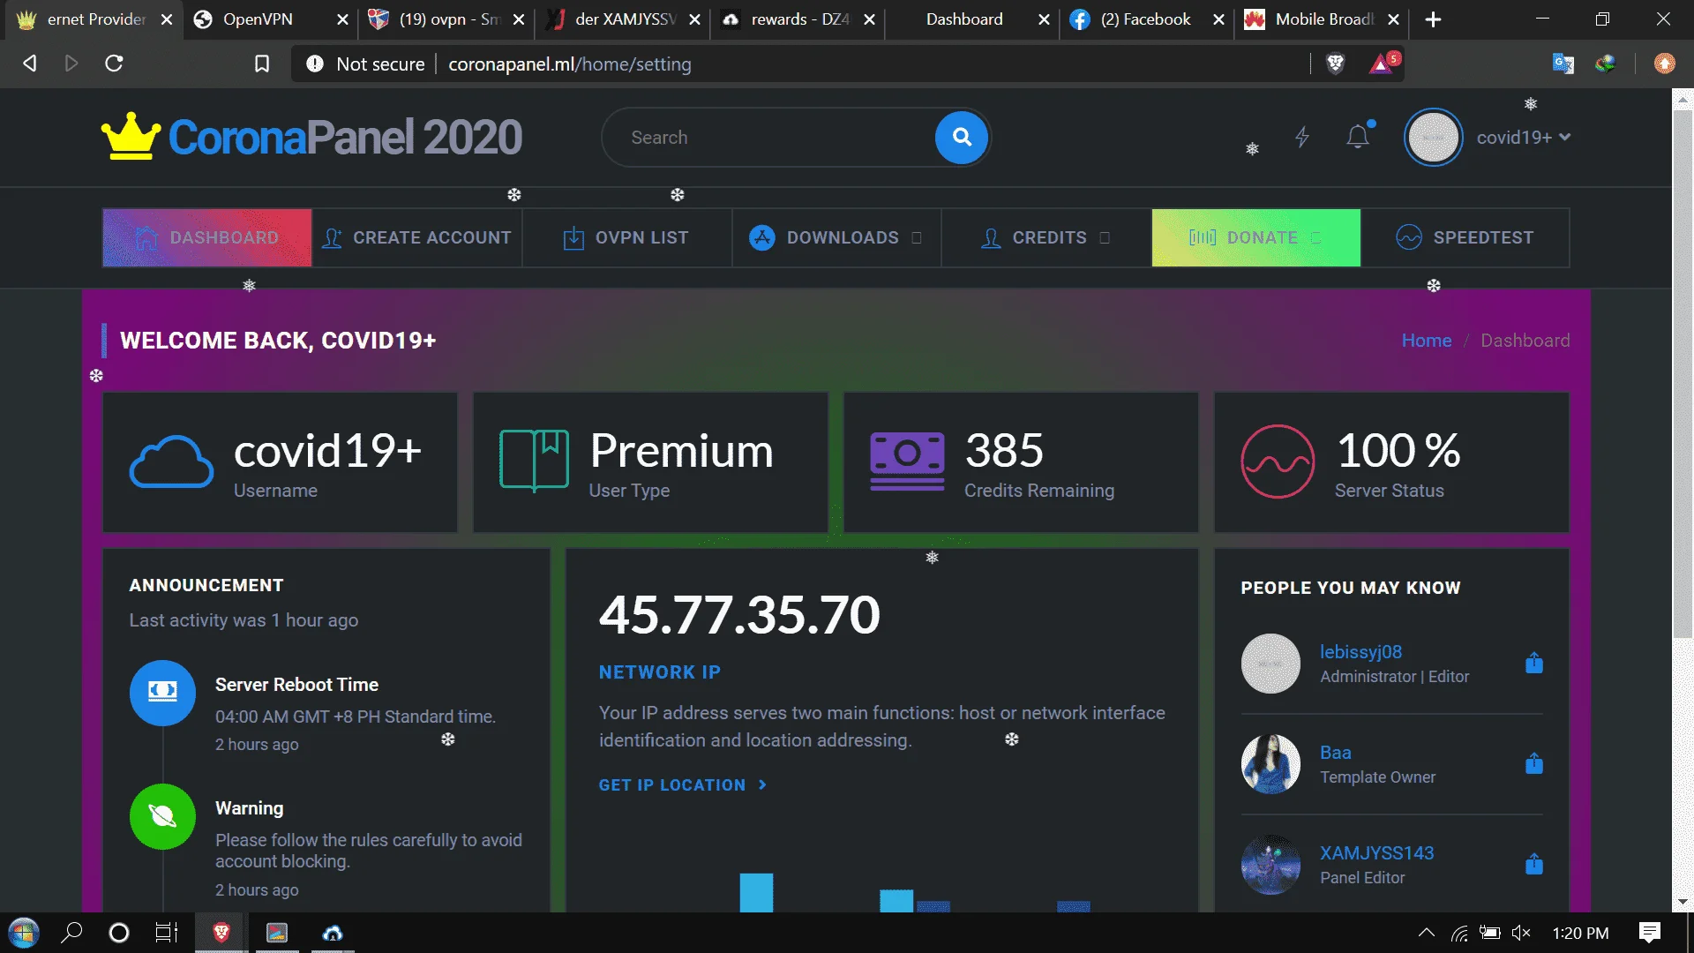
Task: Open a new browser tab
Action: [1434, 19]
